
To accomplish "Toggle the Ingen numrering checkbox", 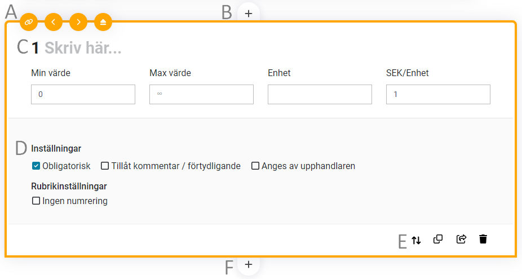I will 36,201.
